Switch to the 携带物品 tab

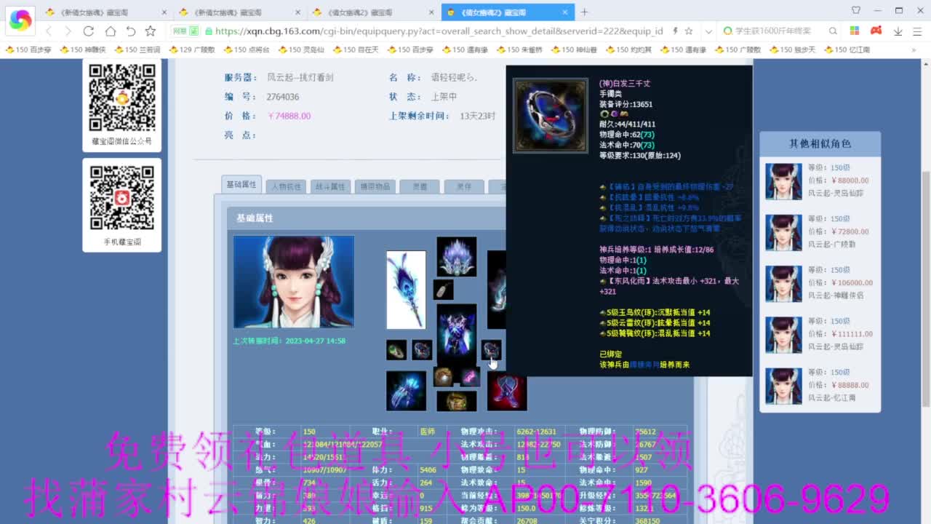377,186
